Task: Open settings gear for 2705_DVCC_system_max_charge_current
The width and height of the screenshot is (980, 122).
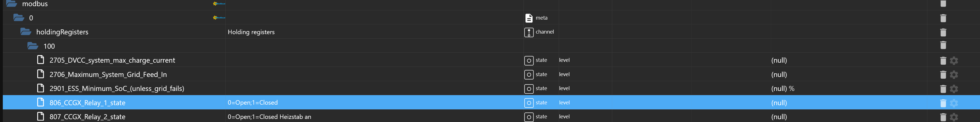Action: point(953,60)
